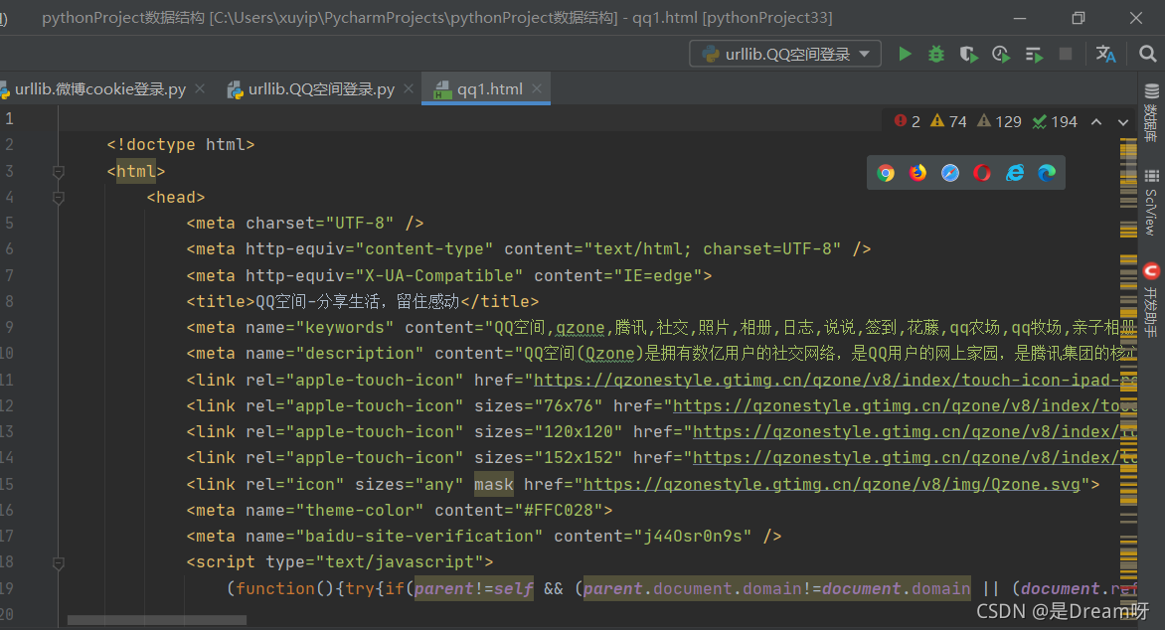
Task: Switch to urllib.微博cookie登录.py tab
Action: click(x=99, y=89)
